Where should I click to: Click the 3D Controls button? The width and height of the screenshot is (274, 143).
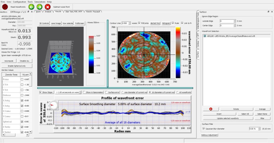pos(44,23)
